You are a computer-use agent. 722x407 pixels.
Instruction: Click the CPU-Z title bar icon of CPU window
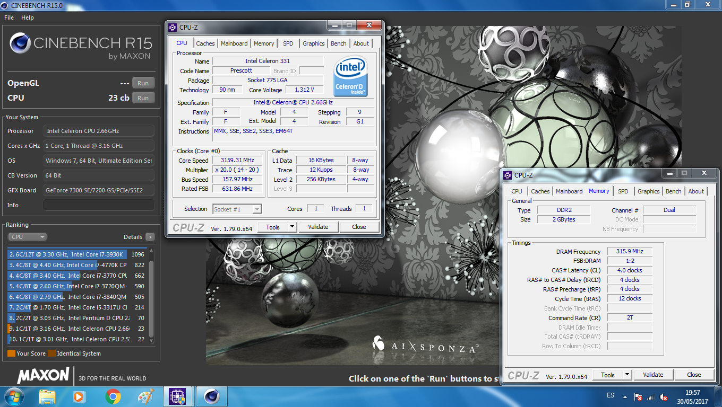click(173, 28)
